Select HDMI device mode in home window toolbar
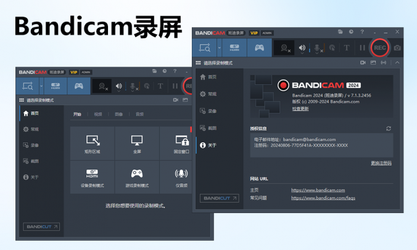Image resolution: width=417 pixels, height=250 pixels. 56,86
